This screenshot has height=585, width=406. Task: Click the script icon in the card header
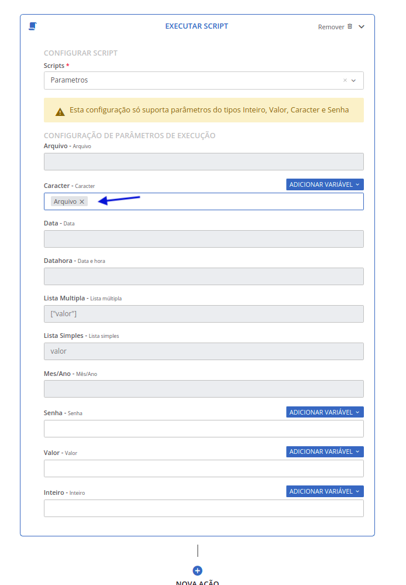pos(33,26)
